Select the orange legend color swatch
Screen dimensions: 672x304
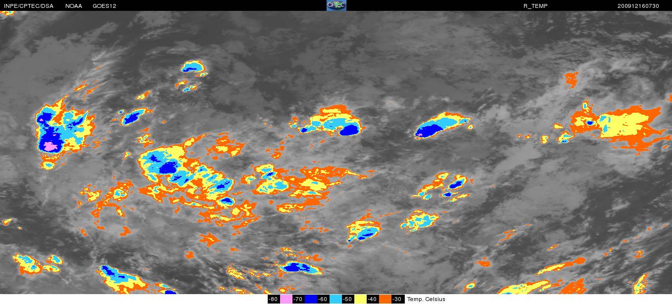tap(385, 299)
